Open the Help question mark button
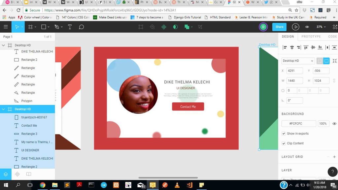 pos(333,172)
